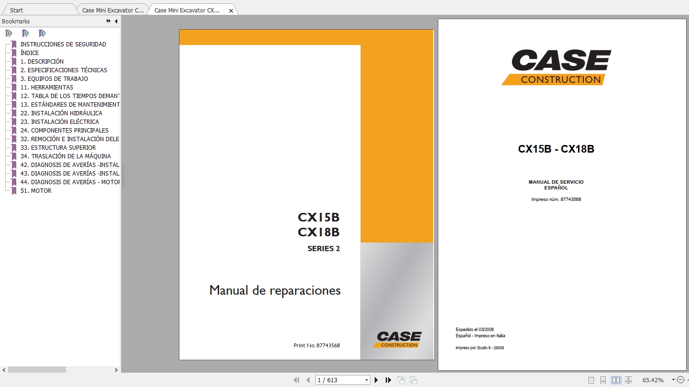Open the ÍNDICE bookmark
The image size is (689, 387).
[30, 53]
